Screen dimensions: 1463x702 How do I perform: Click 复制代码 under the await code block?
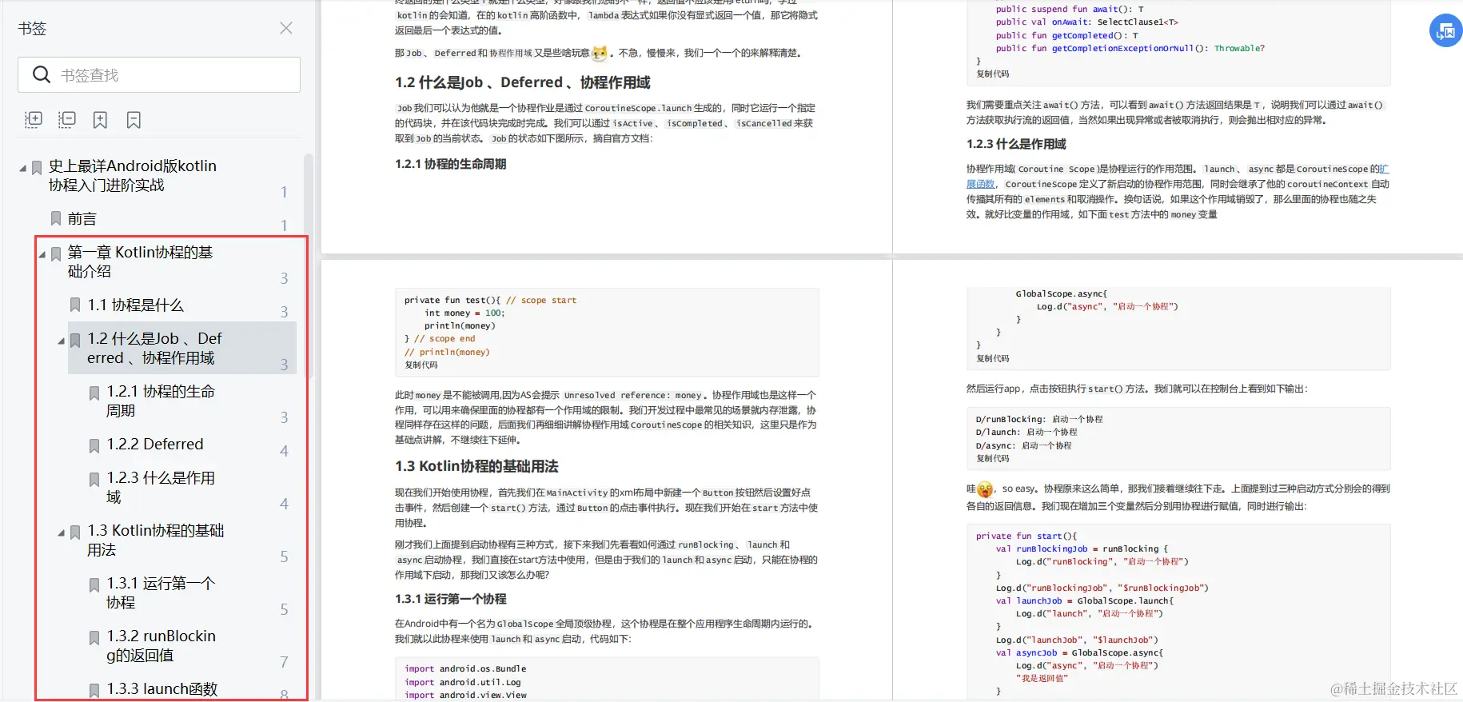992,74
